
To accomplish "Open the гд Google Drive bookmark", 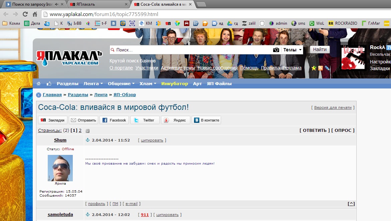I will pos(232,23).
